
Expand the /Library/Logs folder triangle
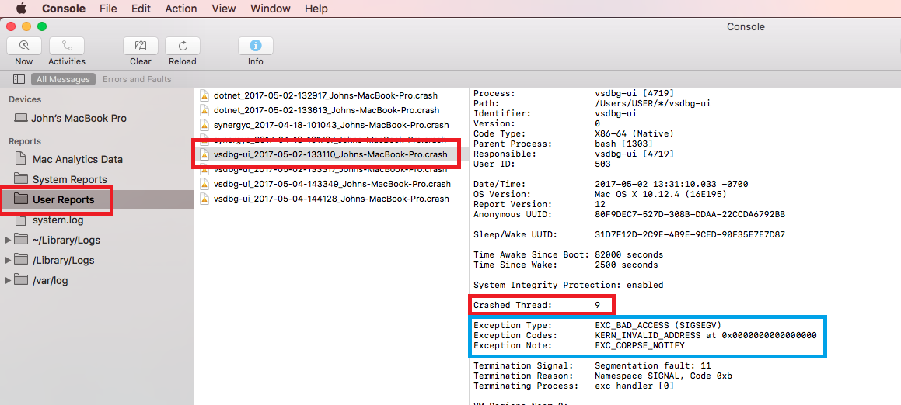[x=8, y=260]
